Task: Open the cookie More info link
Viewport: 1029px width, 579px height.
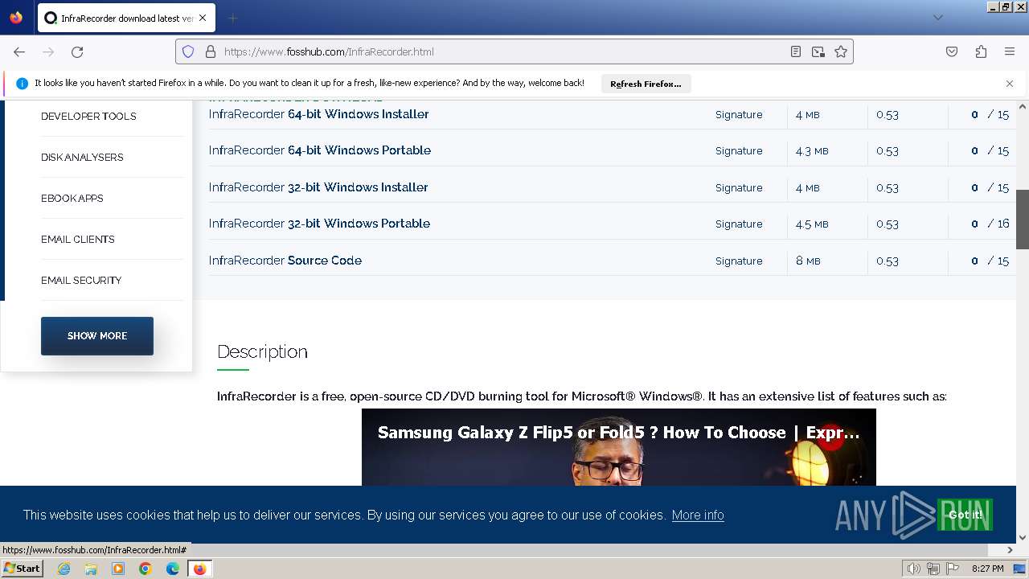Action: pyautogui.click(x=698, y=515)
